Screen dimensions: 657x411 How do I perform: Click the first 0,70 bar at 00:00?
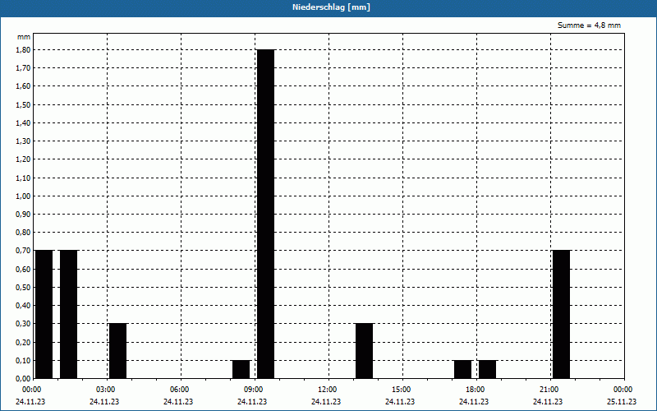44,315
